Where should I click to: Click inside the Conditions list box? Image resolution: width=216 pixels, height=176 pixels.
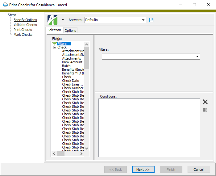click(x=149, y=128)
